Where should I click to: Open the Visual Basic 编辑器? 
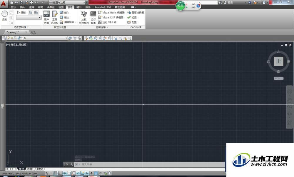111,13
